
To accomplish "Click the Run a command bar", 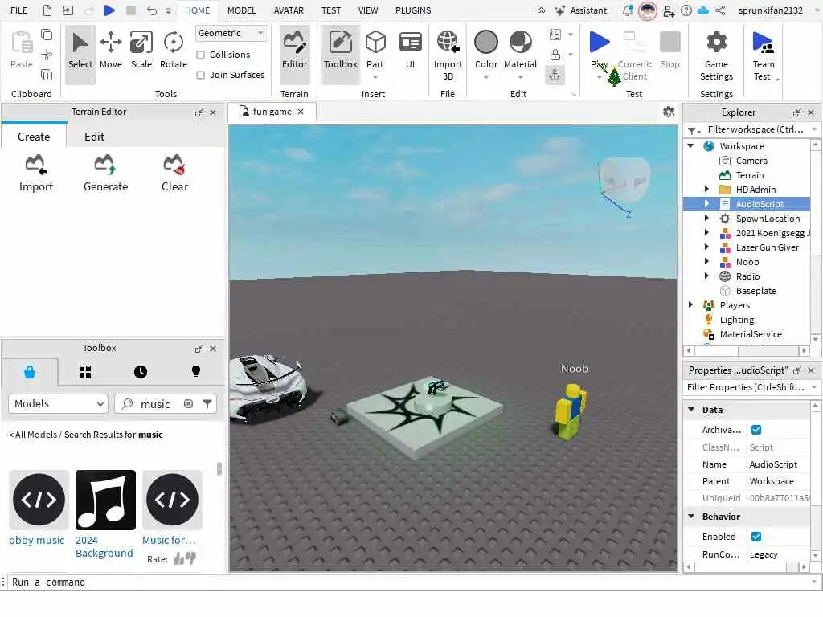I will pos(411,582).
